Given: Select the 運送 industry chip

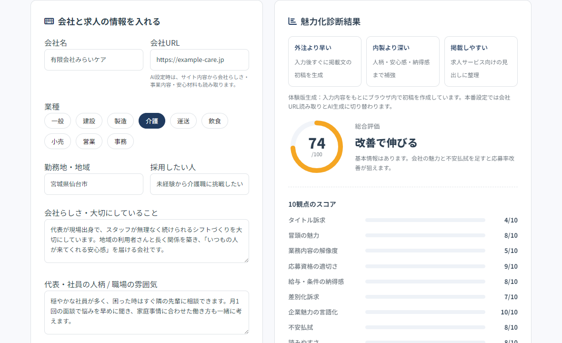Looking at the screenshot, I should coord(183,121).
